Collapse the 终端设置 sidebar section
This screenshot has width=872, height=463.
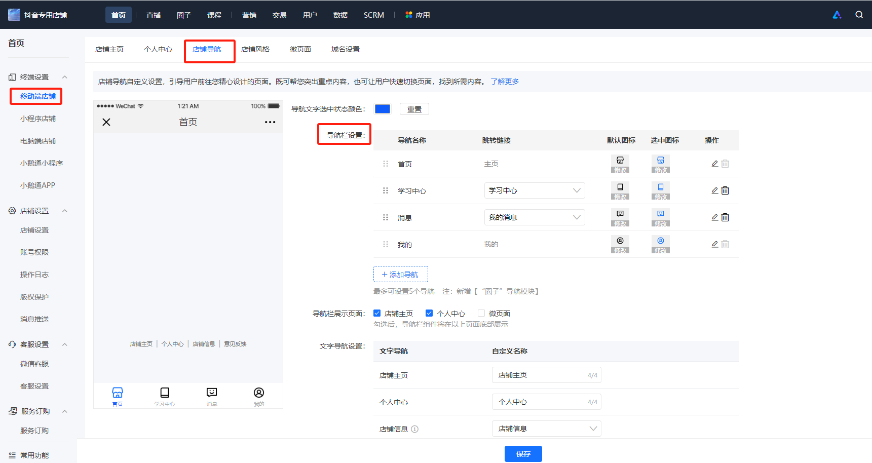64,77
